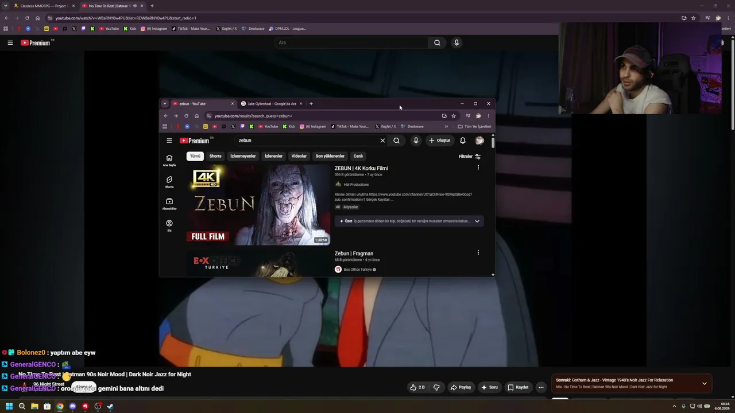Go to browser home in front window
This screenshot has height=413, width=735.
click(196, 116)
